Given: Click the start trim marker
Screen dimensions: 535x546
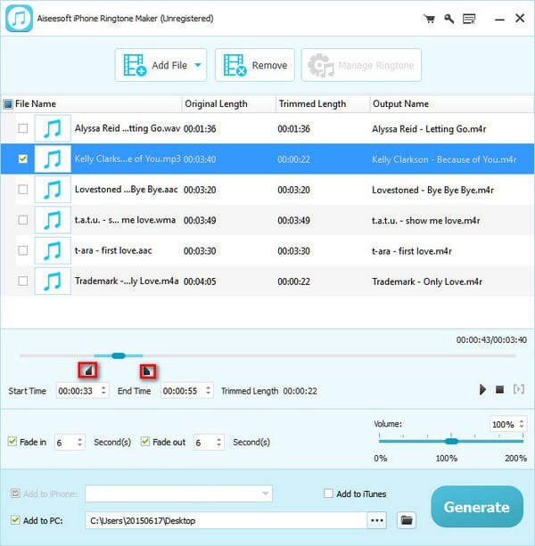Looking at the screenshot, I should pyautogui.click(x=87, y=371).
